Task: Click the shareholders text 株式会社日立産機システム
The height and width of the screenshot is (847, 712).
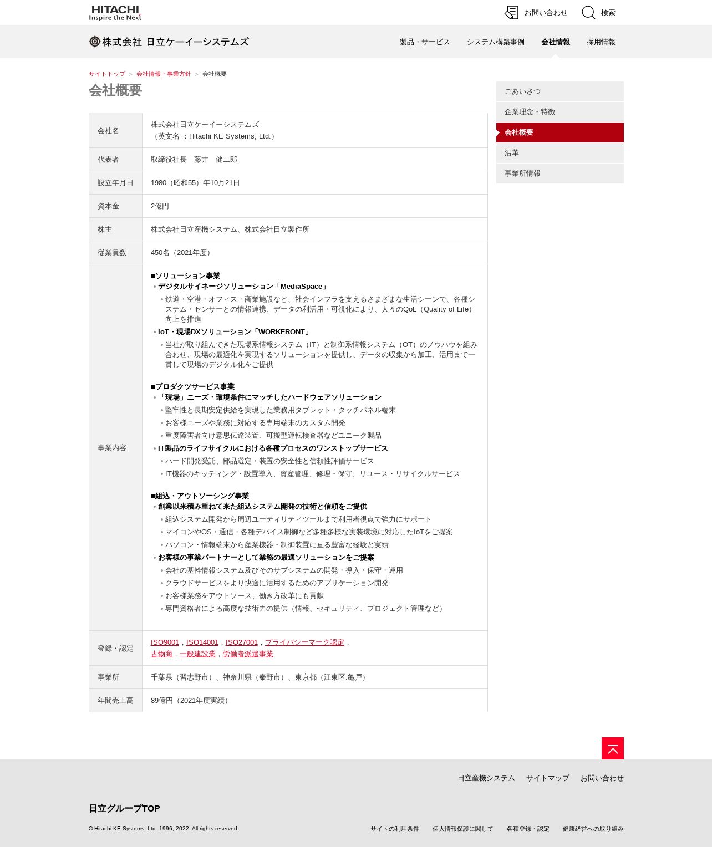Action: click(194, 229)
